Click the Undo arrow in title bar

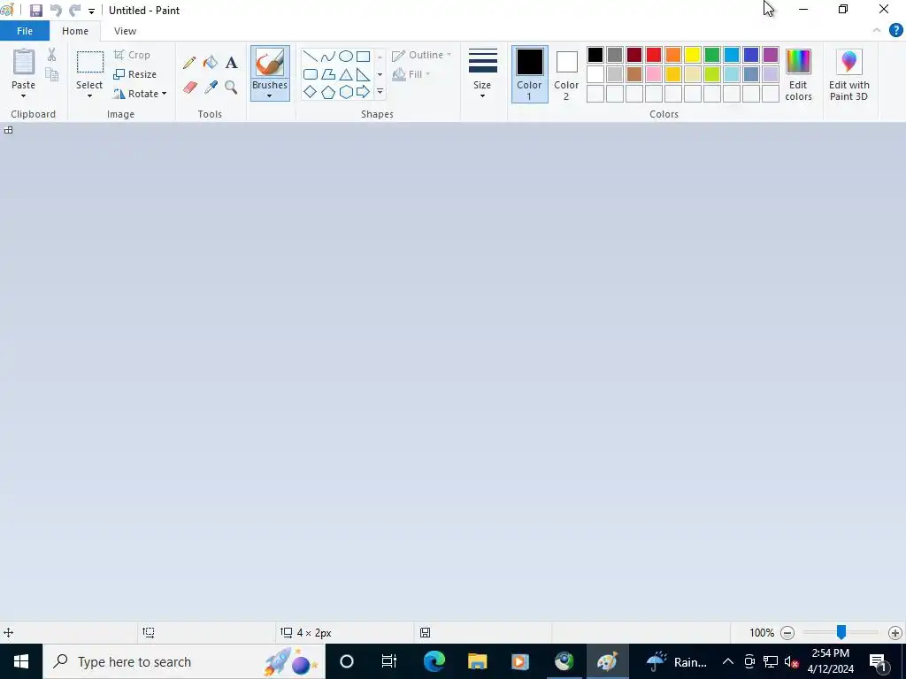pos(56,11)
